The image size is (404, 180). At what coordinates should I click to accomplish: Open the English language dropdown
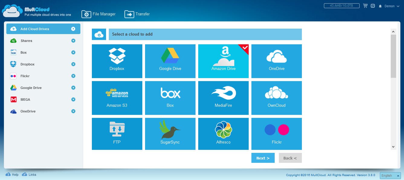coord(390,175)
